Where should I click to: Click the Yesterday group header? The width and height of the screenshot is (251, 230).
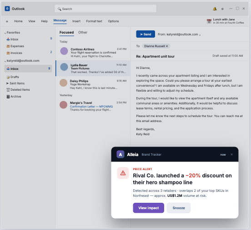(x=66, y=95)
